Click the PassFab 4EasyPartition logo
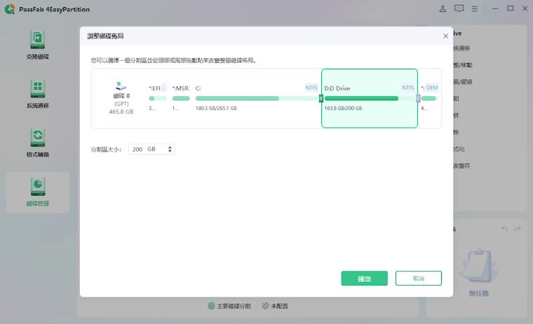Image resolution: width=533 pixels, height=324 pixels. (10, 9)
